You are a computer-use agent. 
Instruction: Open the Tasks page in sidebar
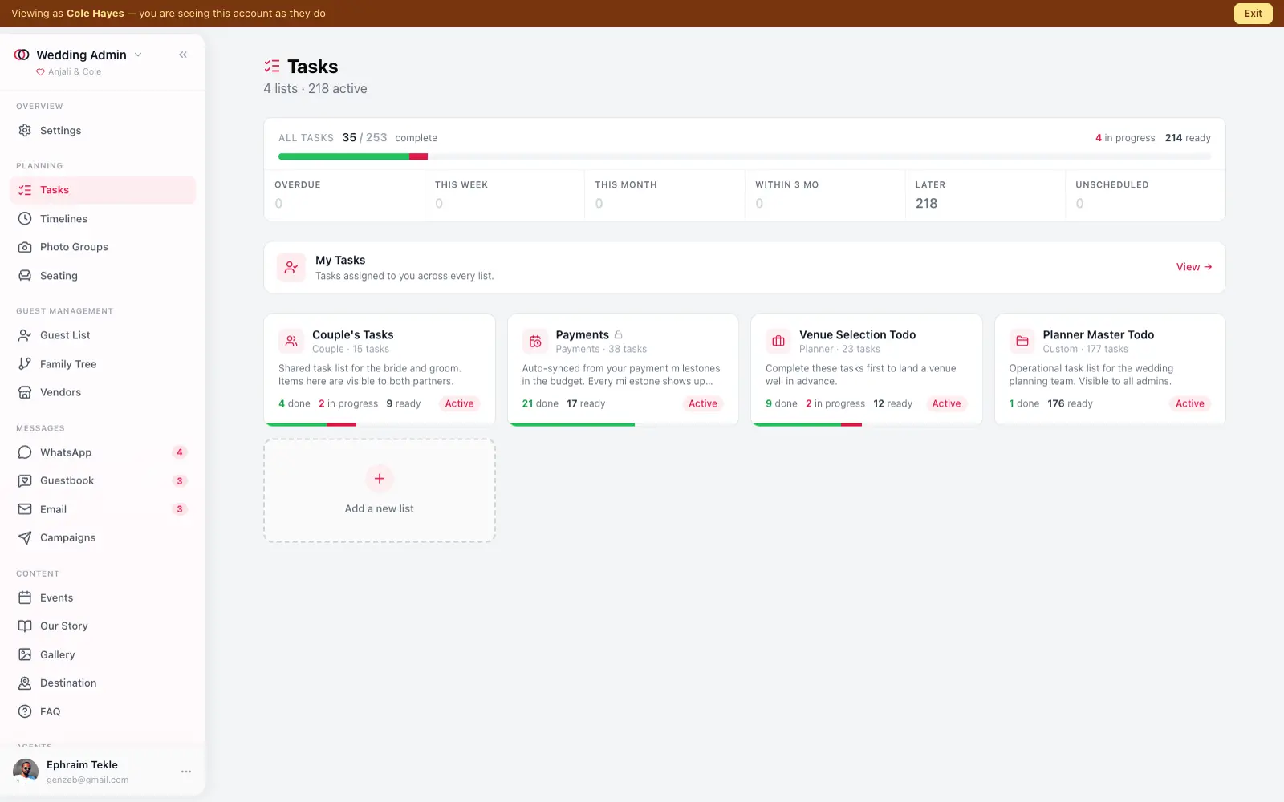pos(103,190)
